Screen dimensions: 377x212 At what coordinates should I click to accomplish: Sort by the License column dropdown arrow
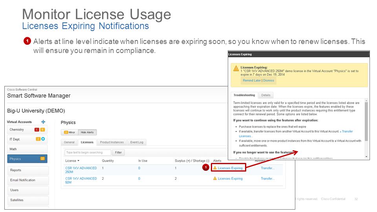[x=79, y=161]
